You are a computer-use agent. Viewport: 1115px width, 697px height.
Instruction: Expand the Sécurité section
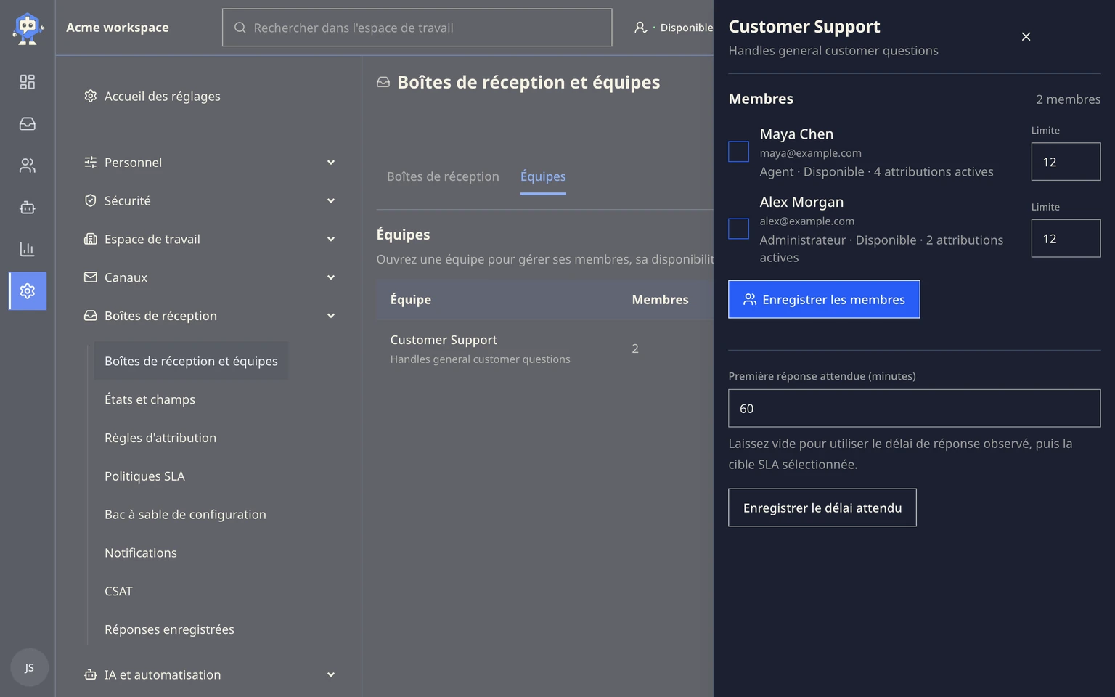point(331,200)
